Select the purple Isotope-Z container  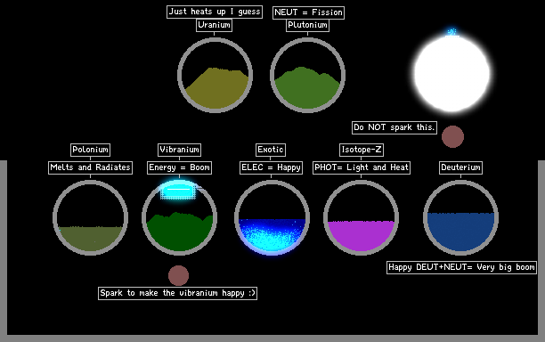coord(361,217)
